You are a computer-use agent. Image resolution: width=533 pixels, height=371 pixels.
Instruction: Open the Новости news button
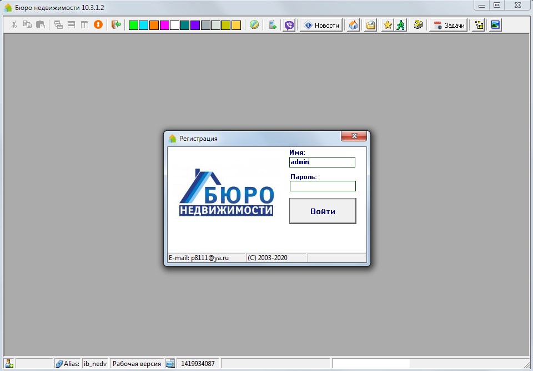point(321,25)
